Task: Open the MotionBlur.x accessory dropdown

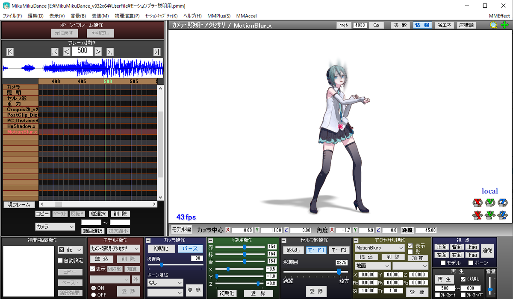Action: coord(380,248)
